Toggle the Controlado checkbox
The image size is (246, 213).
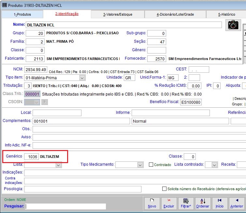[x=151, y=165]
